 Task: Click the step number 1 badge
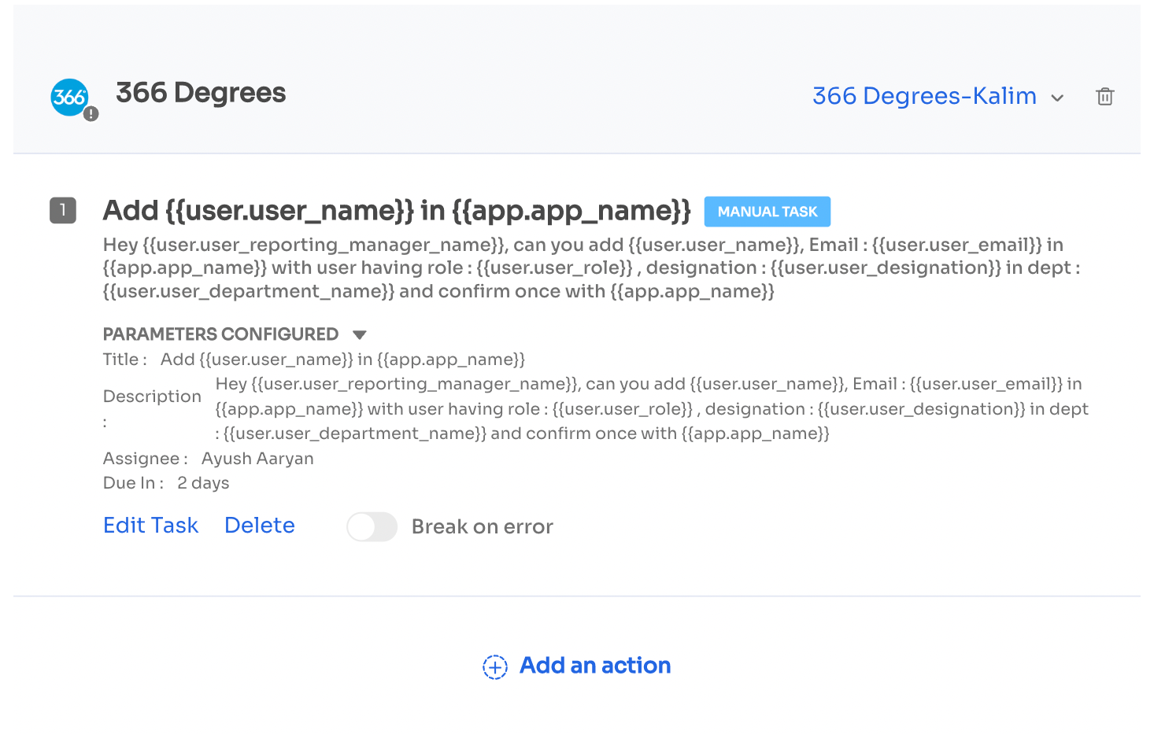tap(63, 211)
